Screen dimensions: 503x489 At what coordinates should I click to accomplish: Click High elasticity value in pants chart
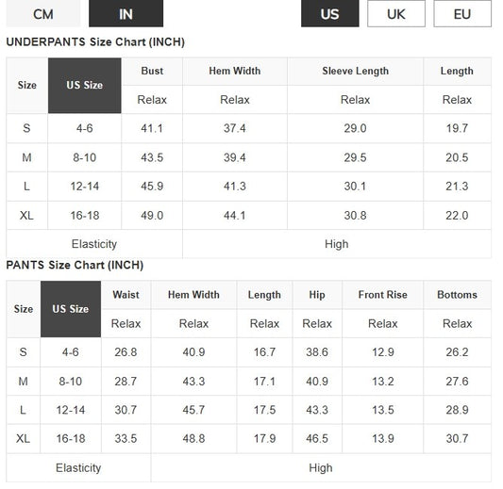[321, 468]
